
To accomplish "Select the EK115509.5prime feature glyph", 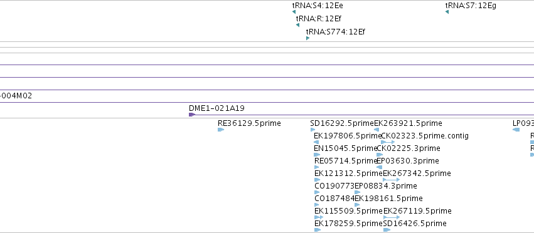I will click(319, 217).
